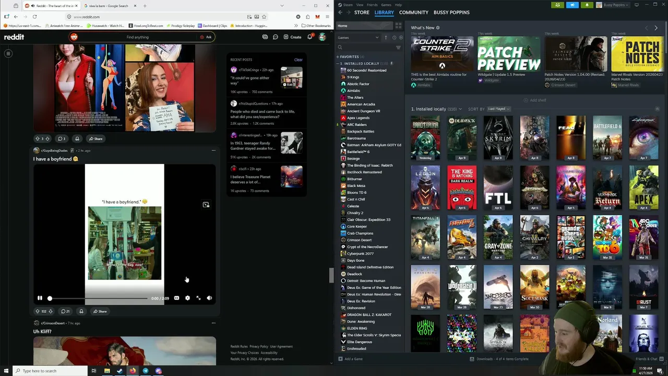668x376 pixels.
Task: Open Counter-Strike 2 Aim Basics news card
Action: (442, 54)
